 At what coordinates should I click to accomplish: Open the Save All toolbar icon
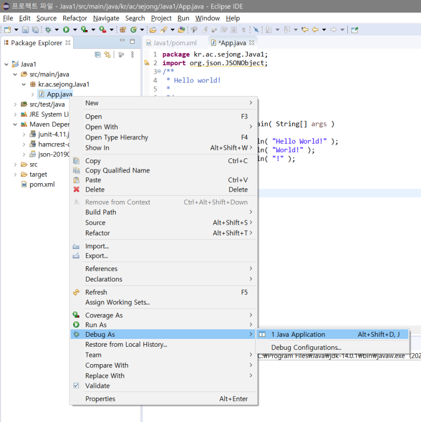pos(34,30)
